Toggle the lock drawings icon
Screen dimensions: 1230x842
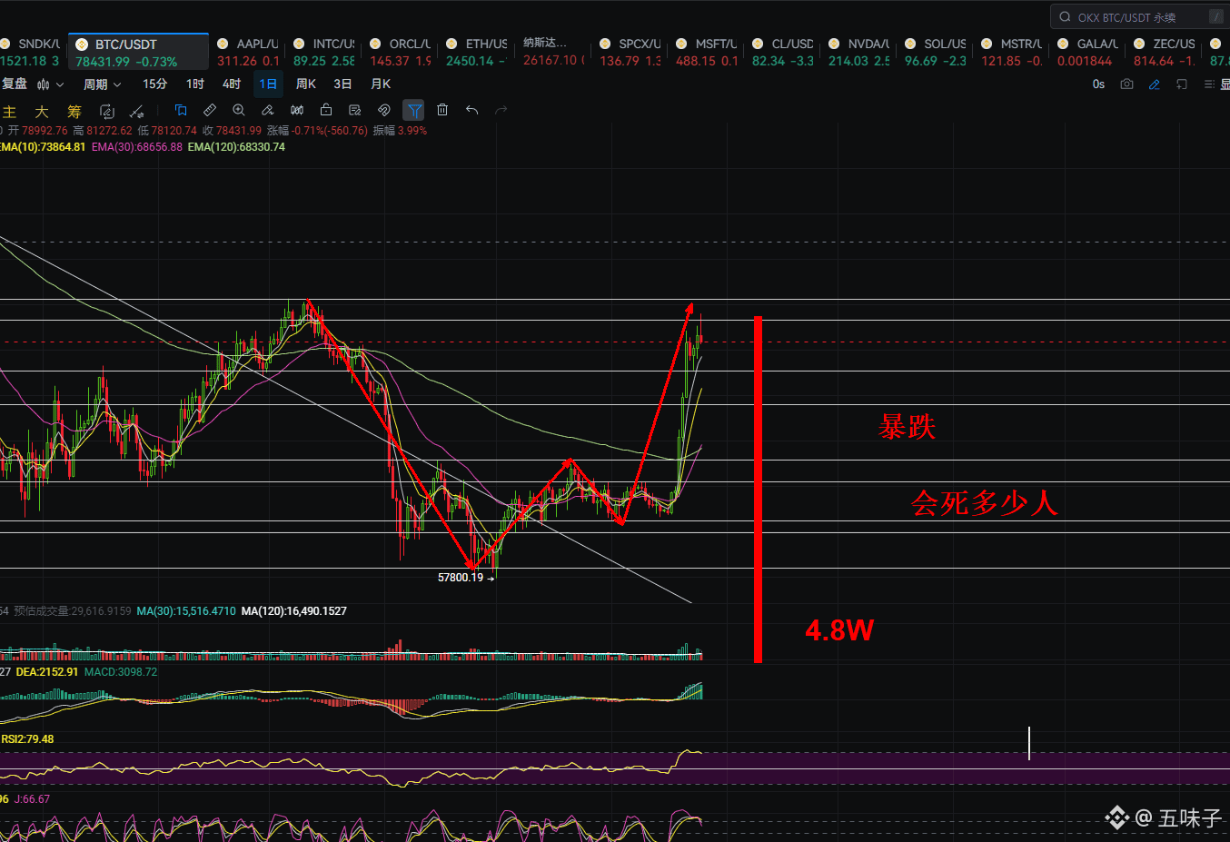(x=326, y=110)
